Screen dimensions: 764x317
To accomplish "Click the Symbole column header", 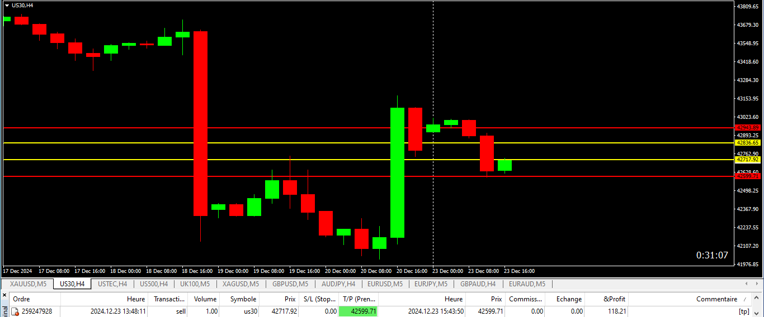I will click(x=242, y=299).
